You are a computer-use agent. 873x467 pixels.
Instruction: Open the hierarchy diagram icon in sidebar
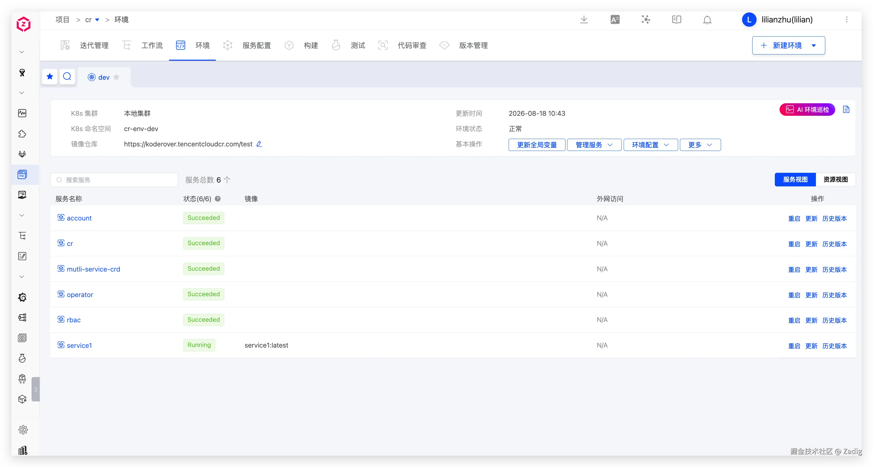point(22,317)
